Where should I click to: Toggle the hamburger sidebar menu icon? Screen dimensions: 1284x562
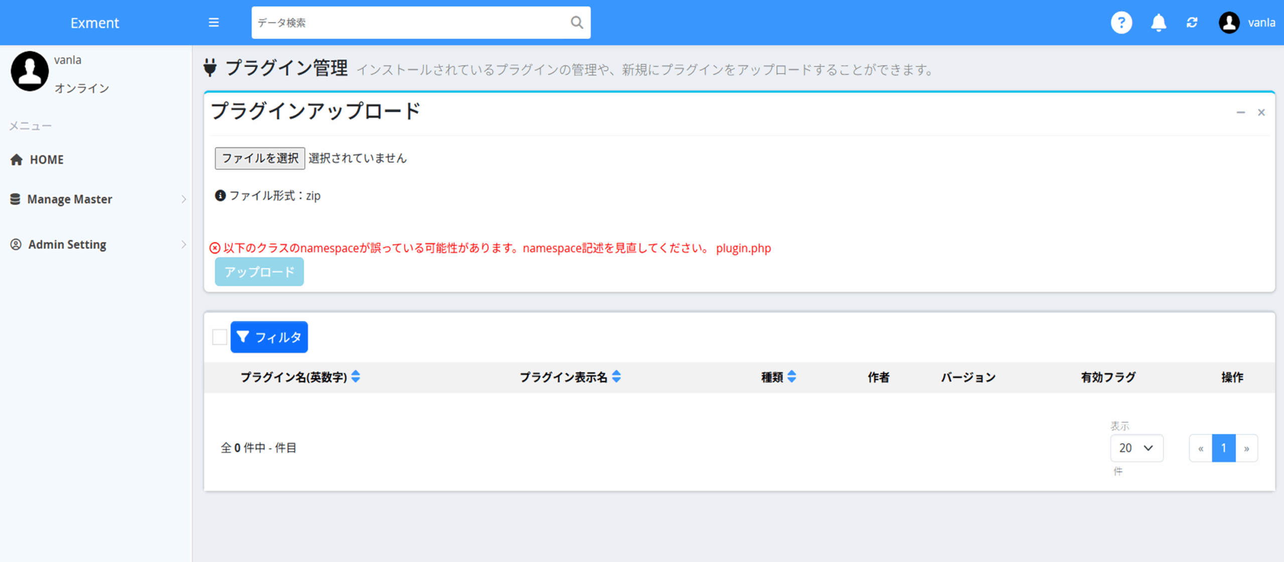[214, 23]
